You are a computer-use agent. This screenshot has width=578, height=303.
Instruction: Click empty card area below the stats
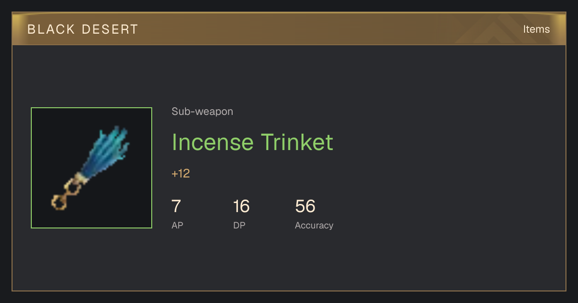289,262
